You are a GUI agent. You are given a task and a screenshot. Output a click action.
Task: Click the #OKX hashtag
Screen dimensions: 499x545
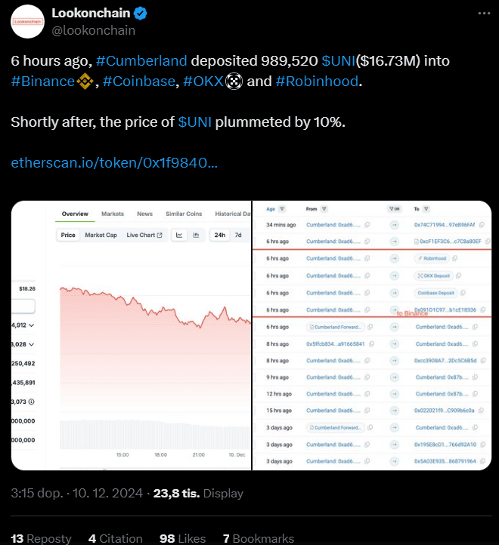203,81
